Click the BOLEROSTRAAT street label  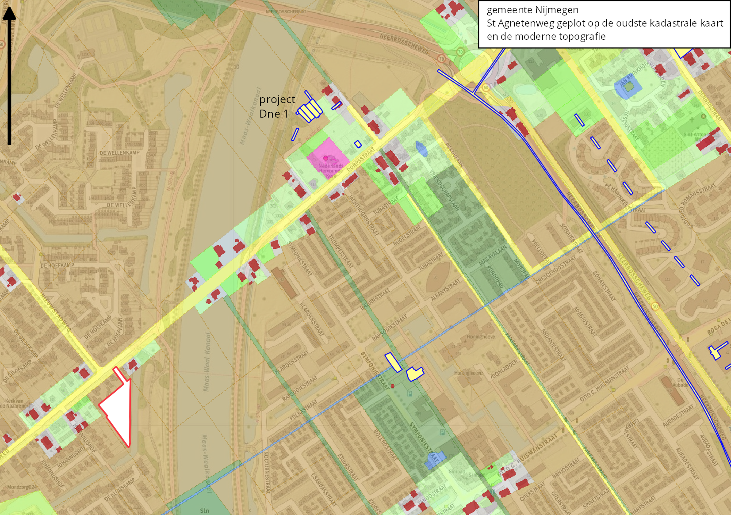point(385,445)
